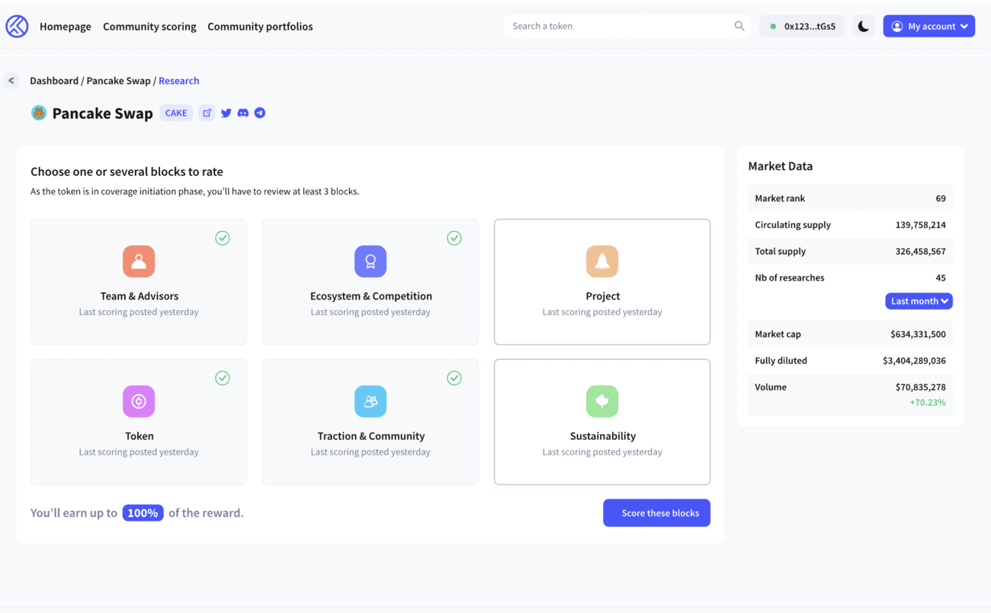This screenshot has width=991, height=613.
Task: Go to Homepage in the navigation
Action: (66, 26)
